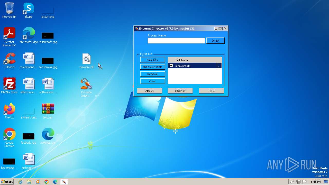The image size is (329, 185).
Task: Open the Action Center flag icon
Action: click(305, 182)
